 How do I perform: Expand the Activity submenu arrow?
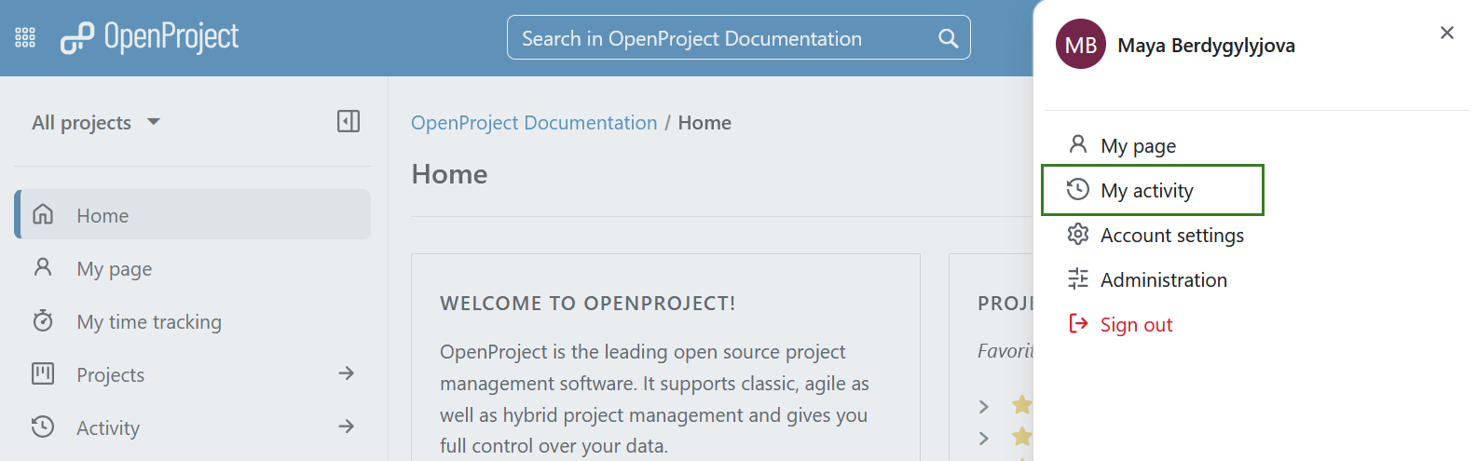[346, 427]
